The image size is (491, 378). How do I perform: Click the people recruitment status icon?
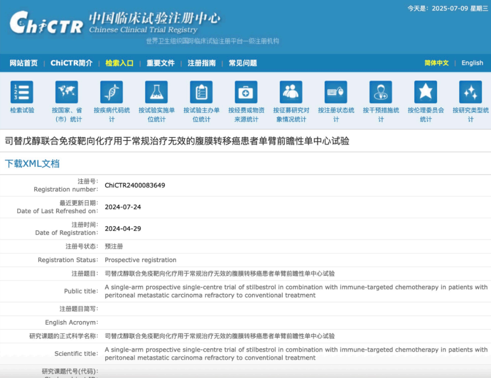point(291,92)
